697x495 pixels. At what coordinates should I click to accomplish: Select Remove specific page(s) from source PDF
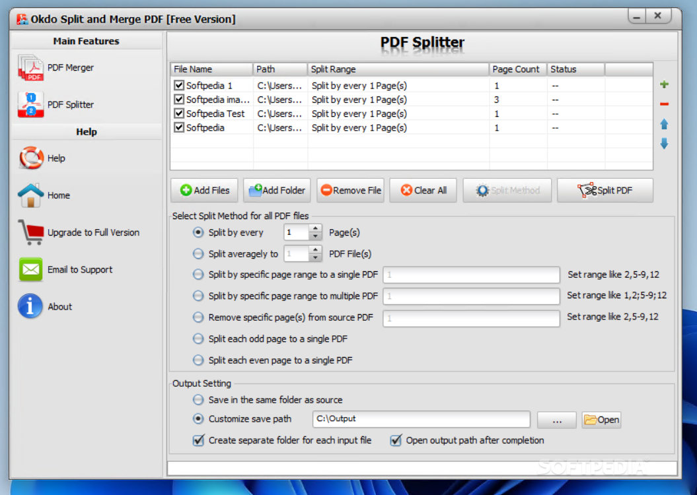click(x=198, y=317)
